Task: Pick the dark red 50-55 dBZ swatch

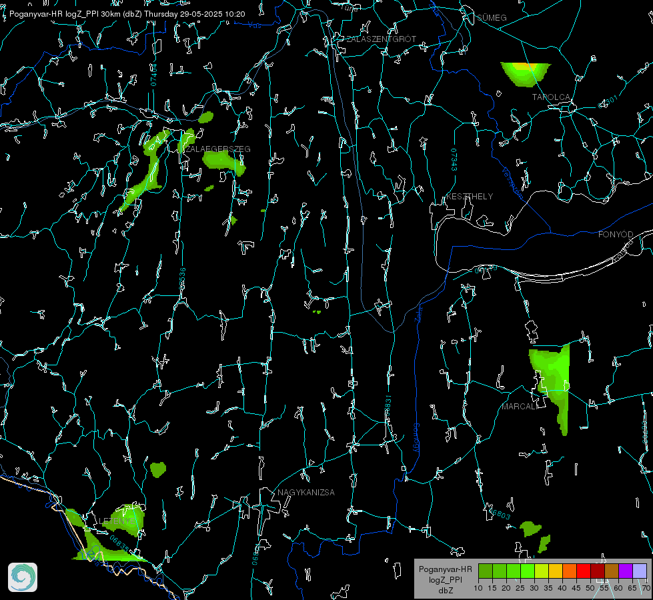Action: (598, 571)
